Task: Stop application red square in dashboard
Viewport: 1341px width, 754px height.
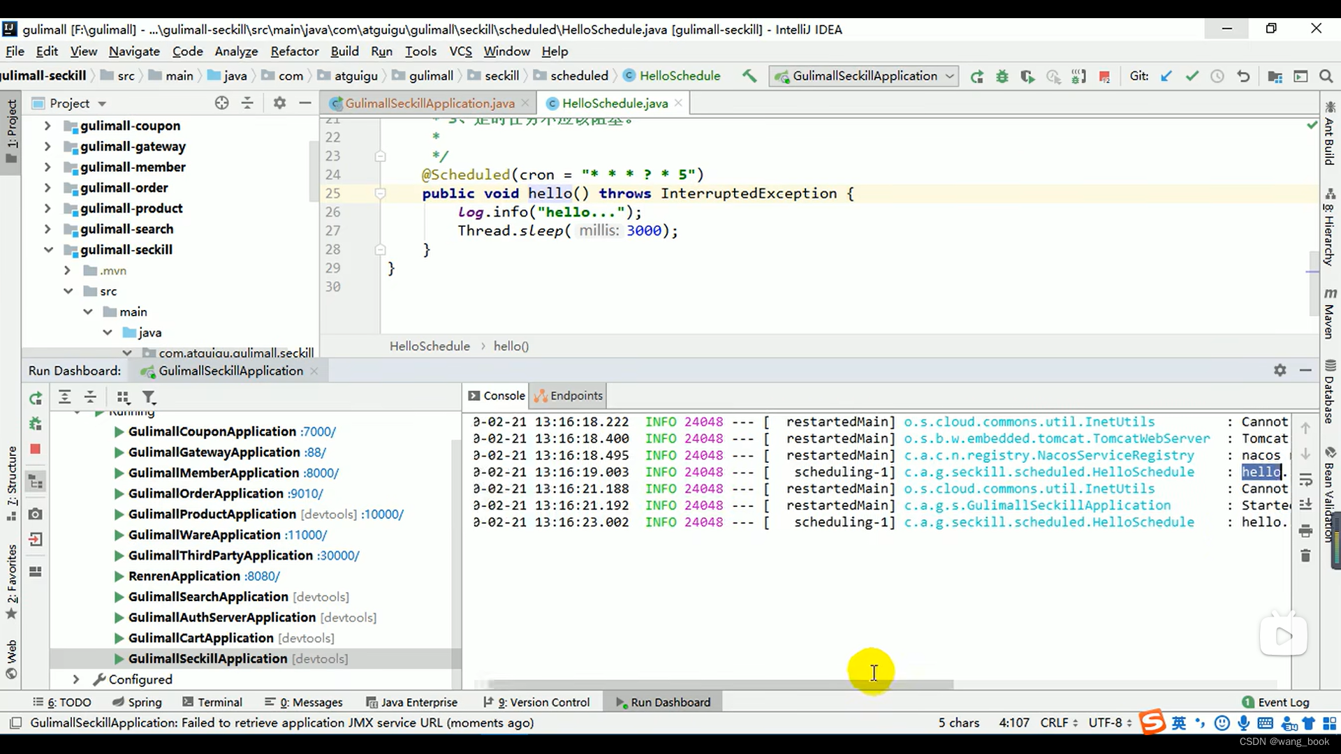Action: pyautogui.click(x=36, y=449)
